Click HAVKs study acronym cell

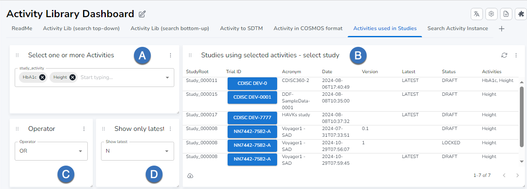pyautogui.click(x=296, y=115)
